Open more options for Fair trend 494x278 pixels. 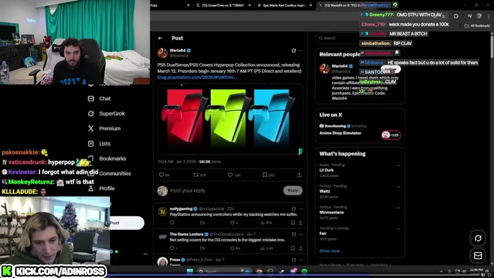(398, 229)
